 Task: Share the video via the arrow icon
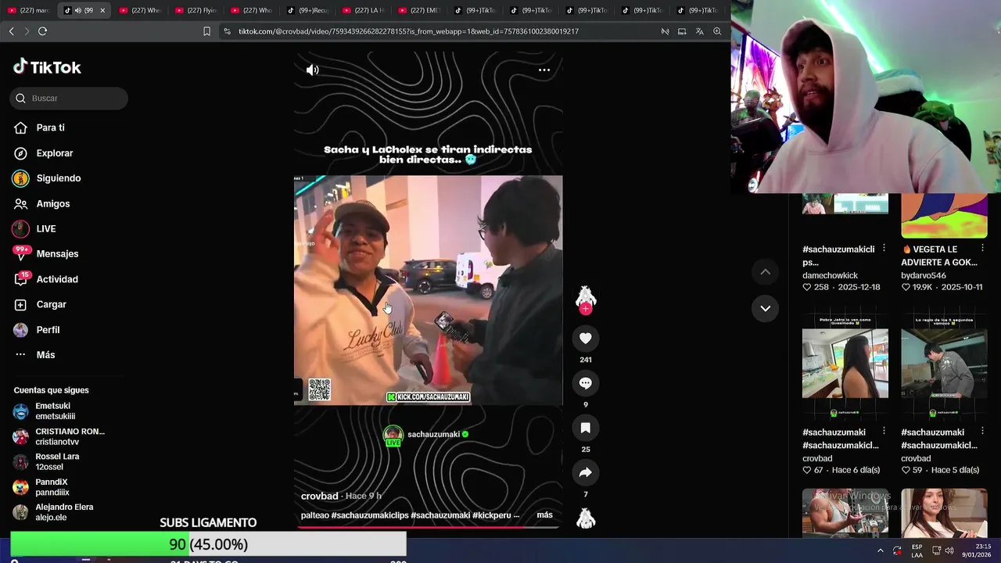pyautogui.click(x=586, y=472)
